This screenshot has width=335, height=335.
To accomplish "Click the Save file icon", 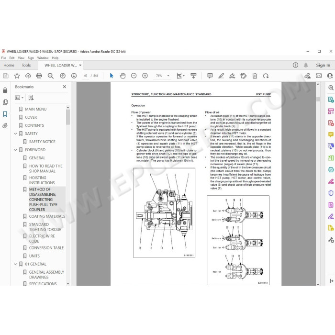I will click(6, 76).
